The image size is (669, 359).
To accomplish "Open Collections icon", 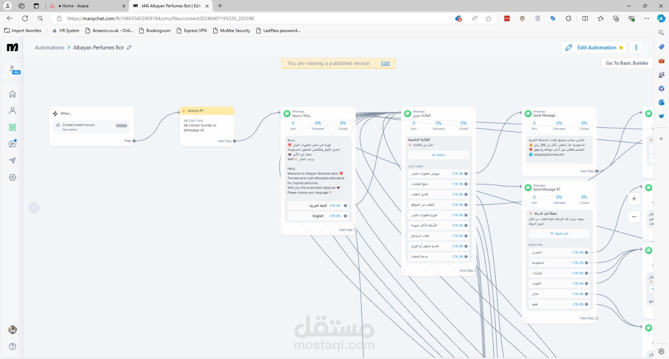I will (x=616, y=18).
